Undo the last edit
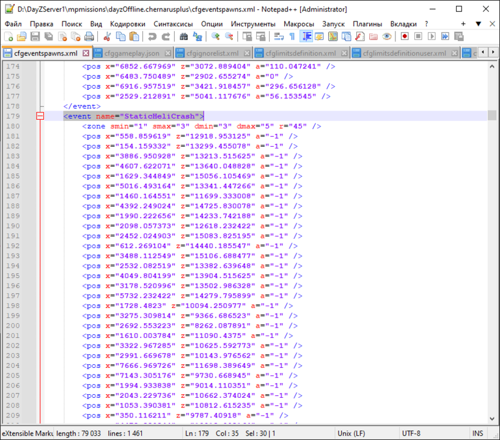Image resolution: width=500 pixels, height=440 pixels. (152, 37)
